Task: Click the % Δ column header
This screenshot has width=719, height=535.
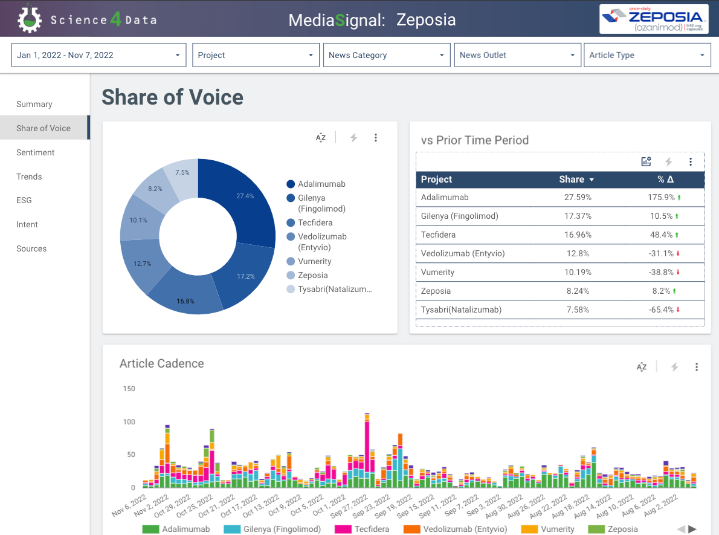Action: 665,180
